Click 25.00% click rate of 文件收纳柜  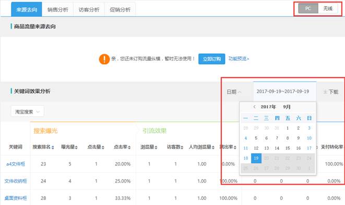click(x=123, y=181)
